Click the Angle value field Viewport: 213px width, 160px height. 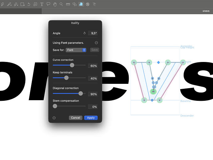click(93, 33)
